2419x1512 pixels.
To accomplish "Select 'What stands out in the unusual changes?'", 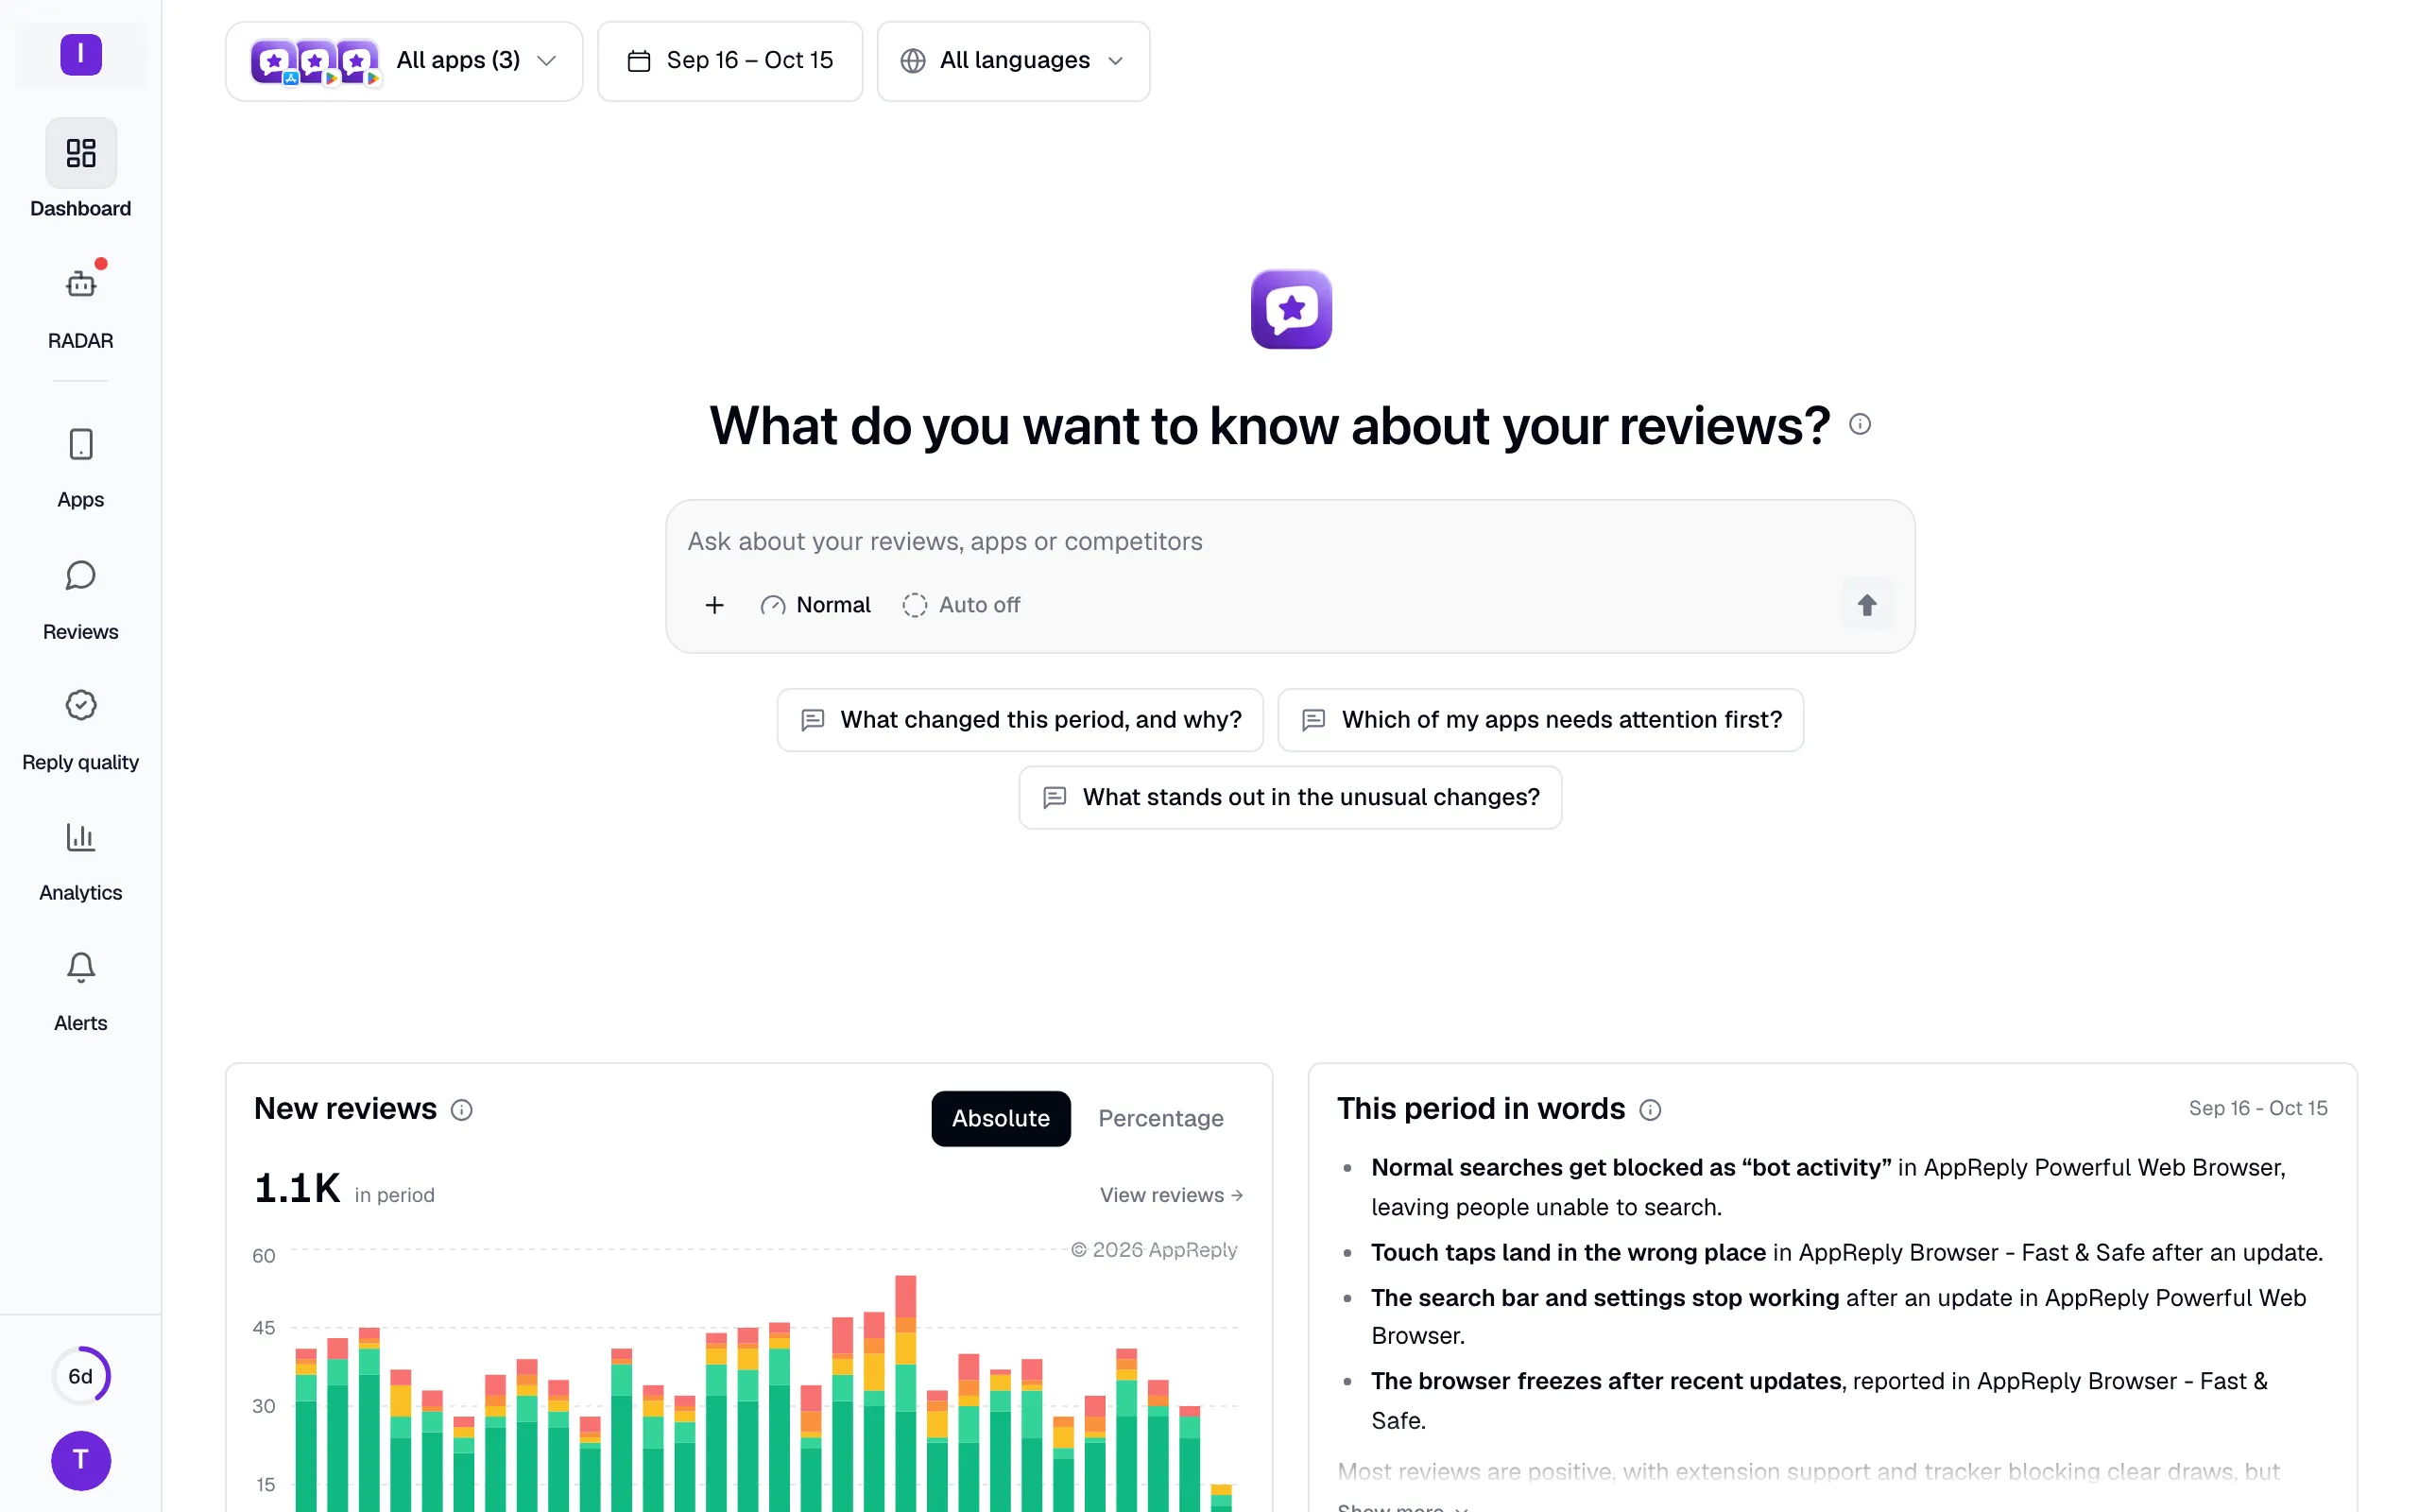I will 1291,797.
